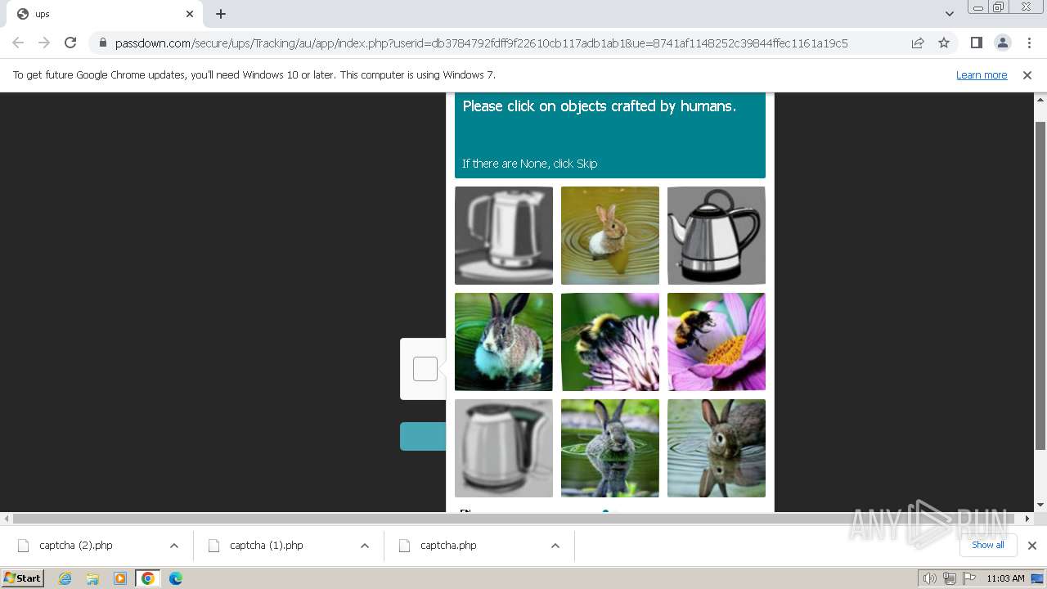The height and width of the screenshot is (589, 1047).
Task: Open the volume control in system tray
Action: (x=929, y=578)
